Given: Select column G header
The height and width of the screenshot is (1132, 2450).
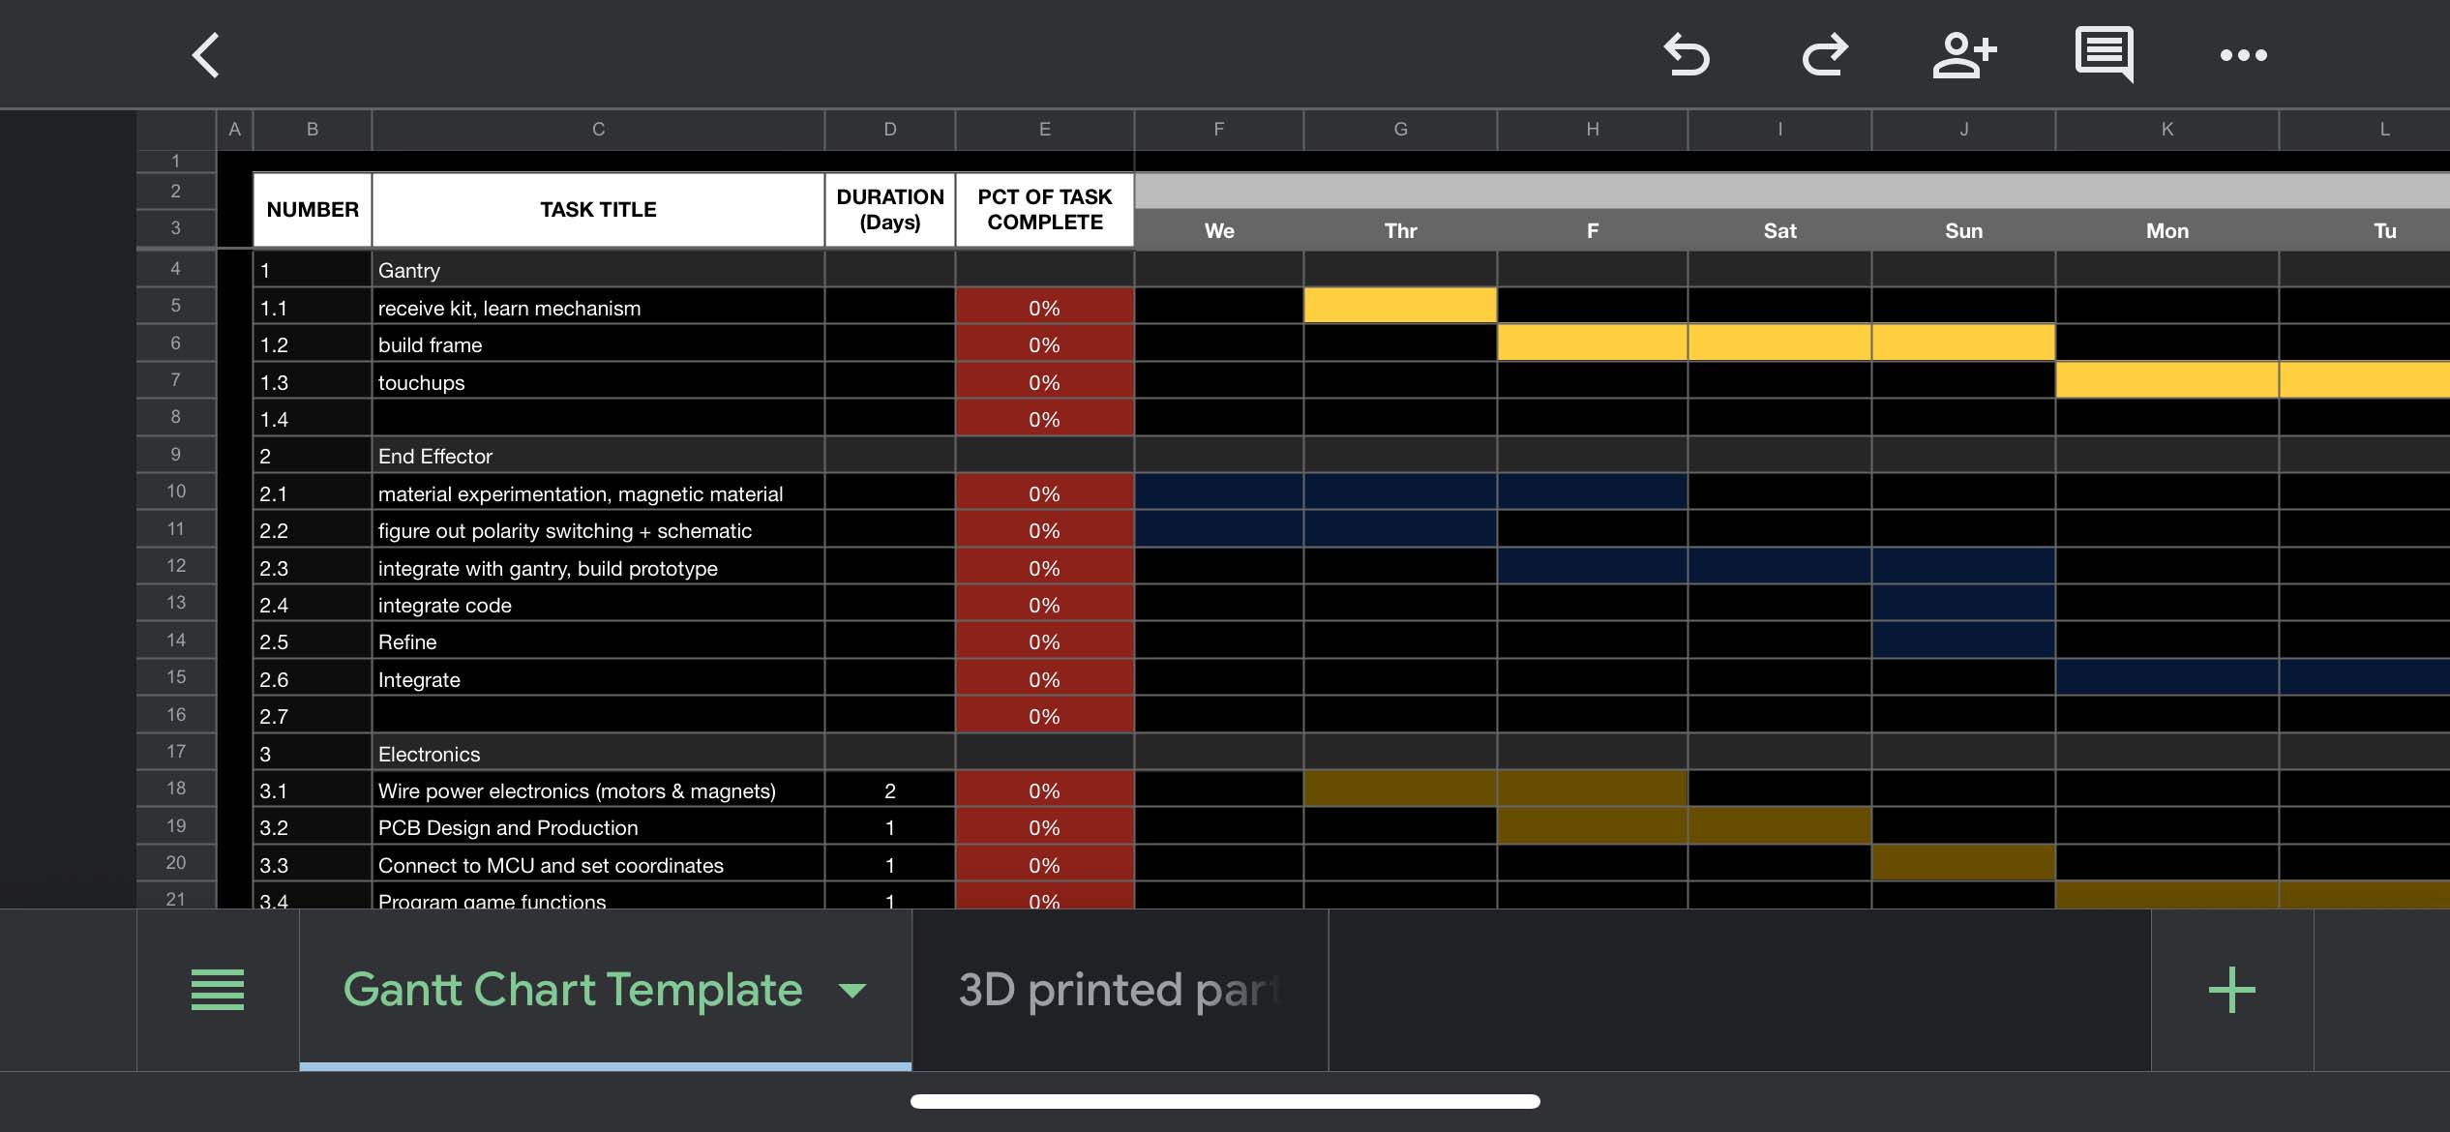Looking at the screenshot, I should (1399, 130).
